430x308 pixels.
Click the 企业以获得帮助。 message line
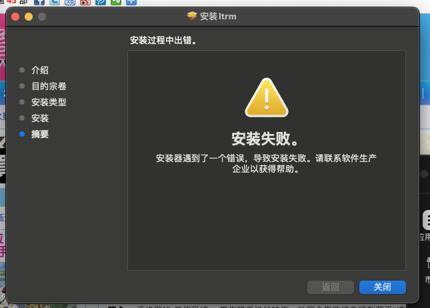[266, 169]
